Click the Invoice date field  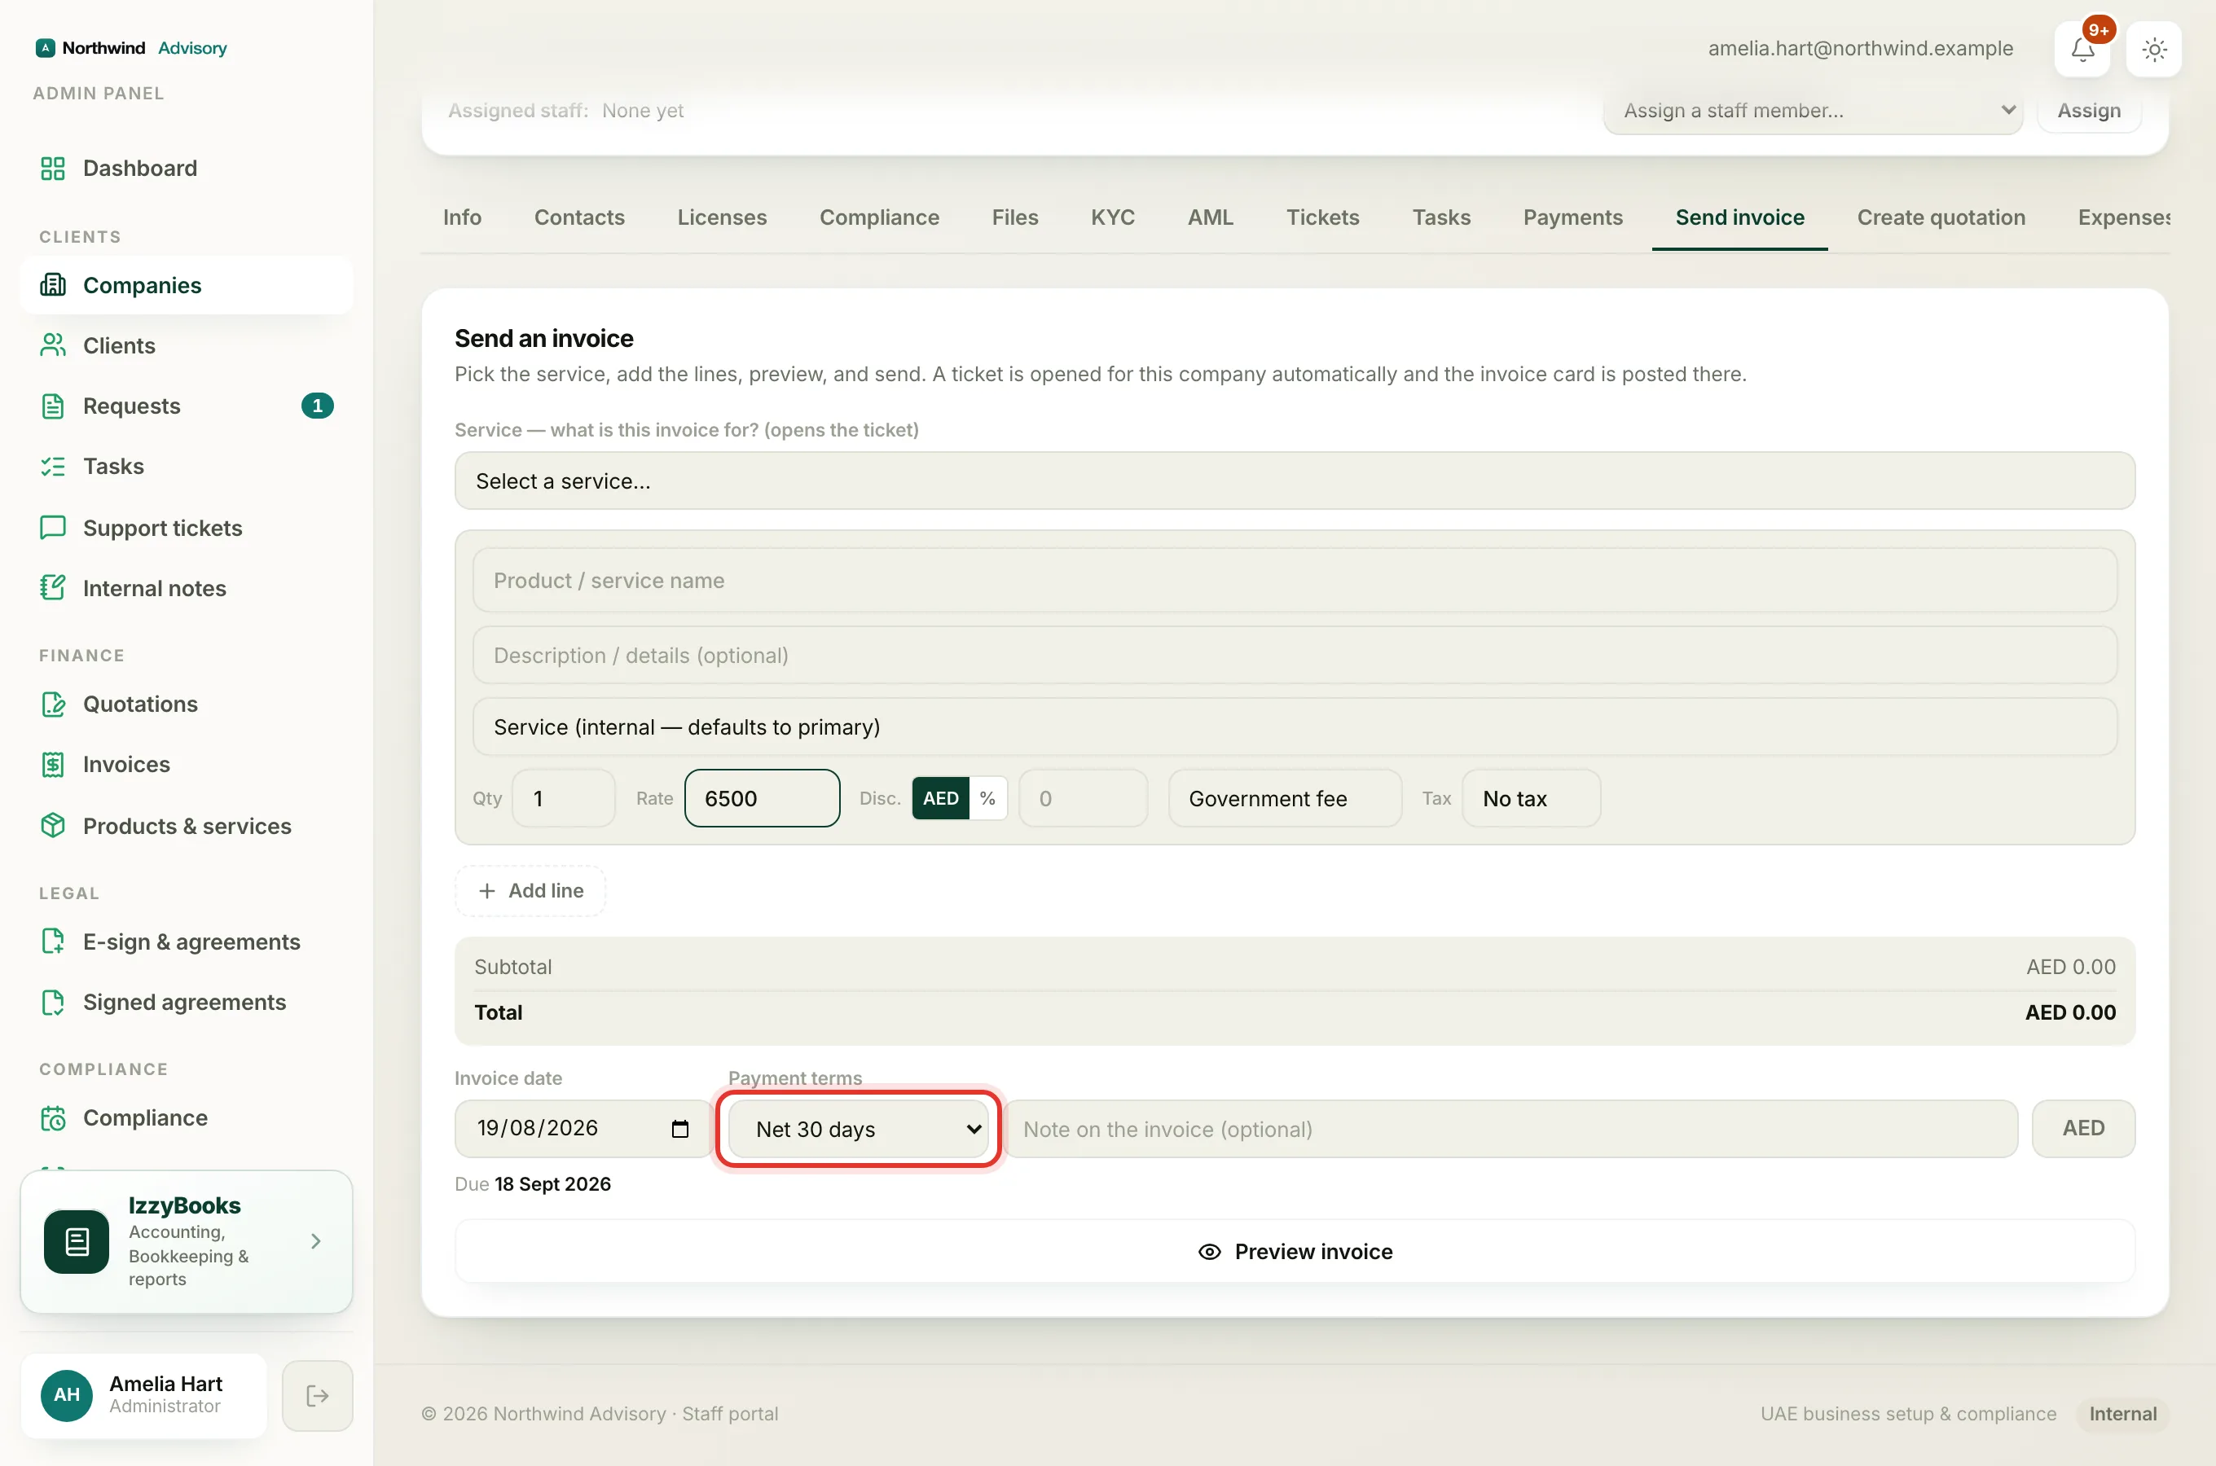[583, 1129]
